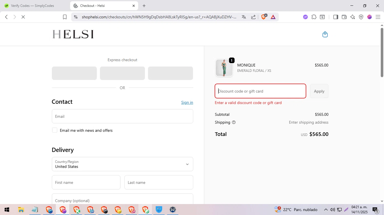The width and height of the screenshot is (384, 215).
Task: Click the taskbar clock showing 04:21 a. m.
Action: pos(359,210)
